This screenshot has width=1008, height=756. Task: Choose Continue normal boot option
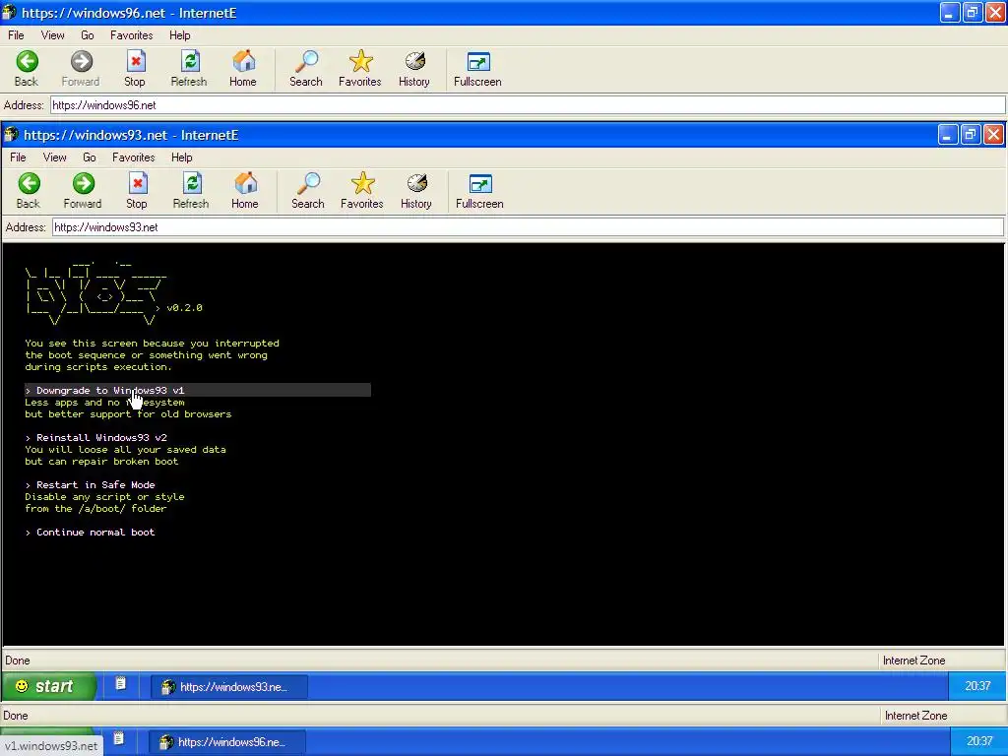pos(91,533)
